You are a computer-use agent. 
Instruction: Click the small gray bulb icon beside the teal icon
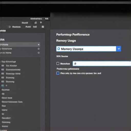(x=6, y=86)
